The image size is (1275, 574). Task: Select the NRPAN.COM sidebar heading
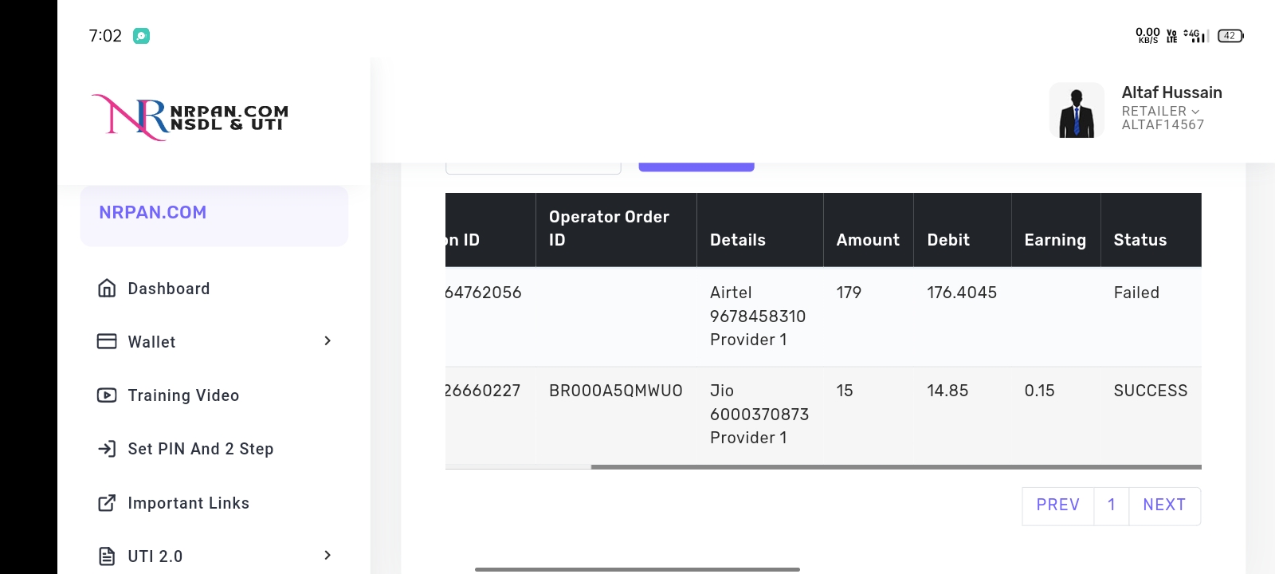153,213
